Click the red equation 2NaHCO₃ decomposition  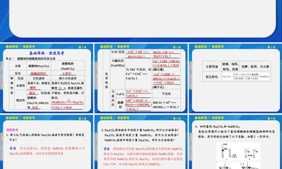(67, 105)
